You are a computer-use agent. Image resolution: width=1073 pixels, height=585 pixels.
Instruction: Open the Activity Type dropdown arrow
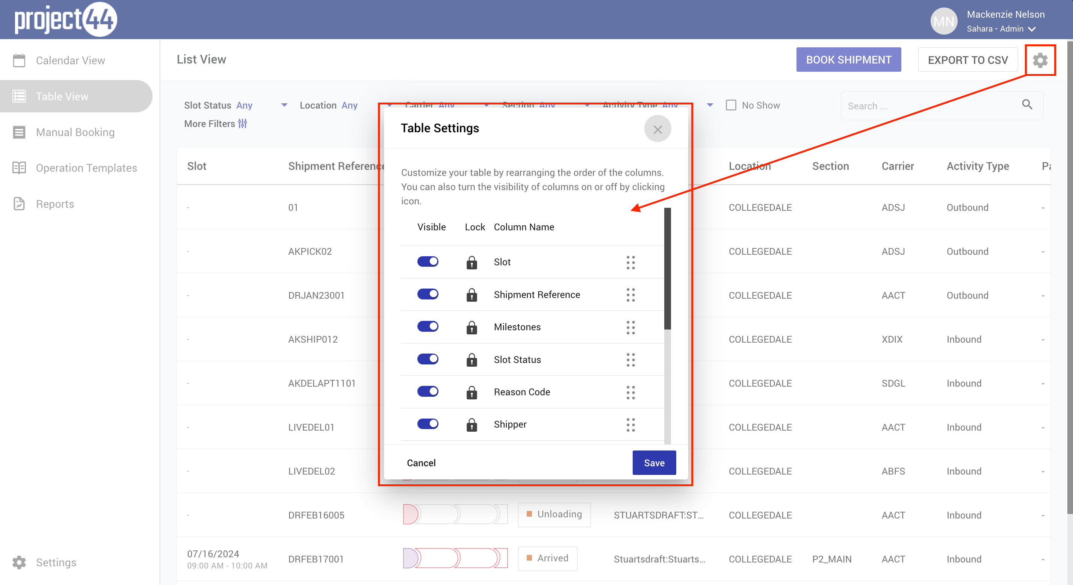710,105
